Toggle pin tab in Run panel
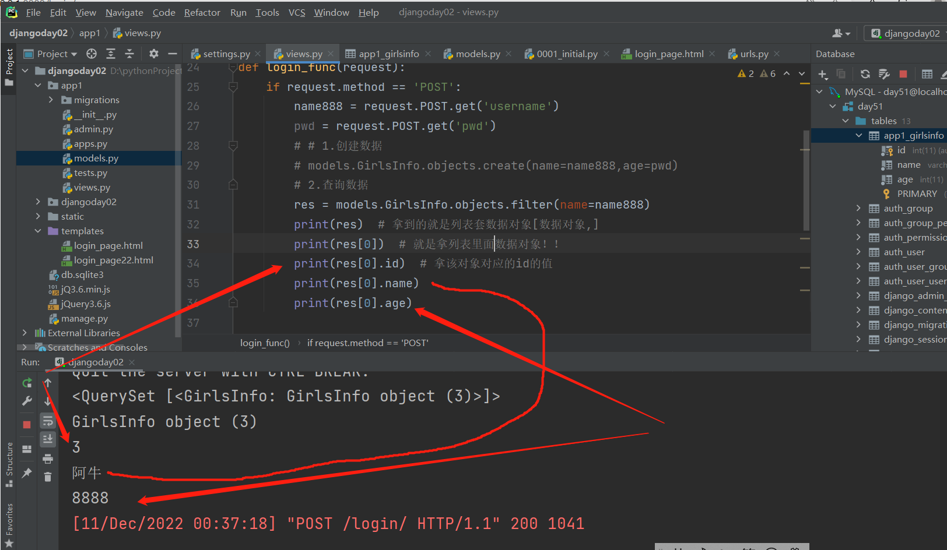Image resolution: width=947 pixels, height=550 pixels. pyautogui.click(x=27, y=473)
